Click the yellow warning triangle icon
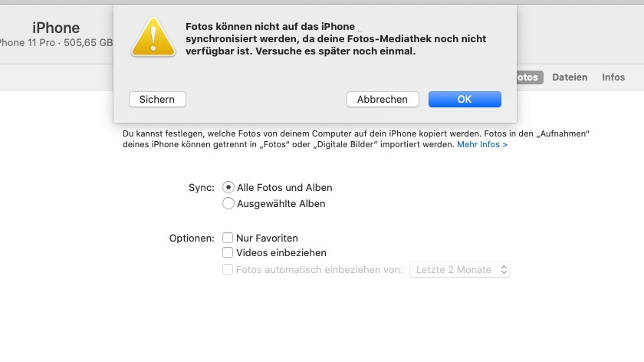 pyautogui.click(x=154, y=37)
